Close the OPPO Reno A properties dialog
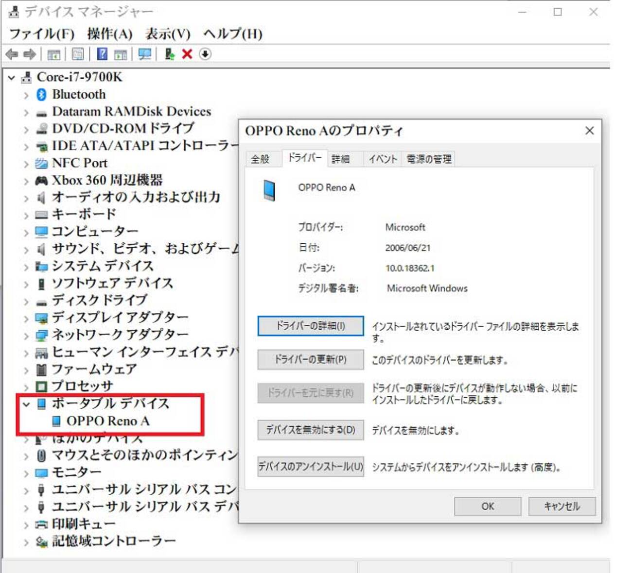 (590, 131)
